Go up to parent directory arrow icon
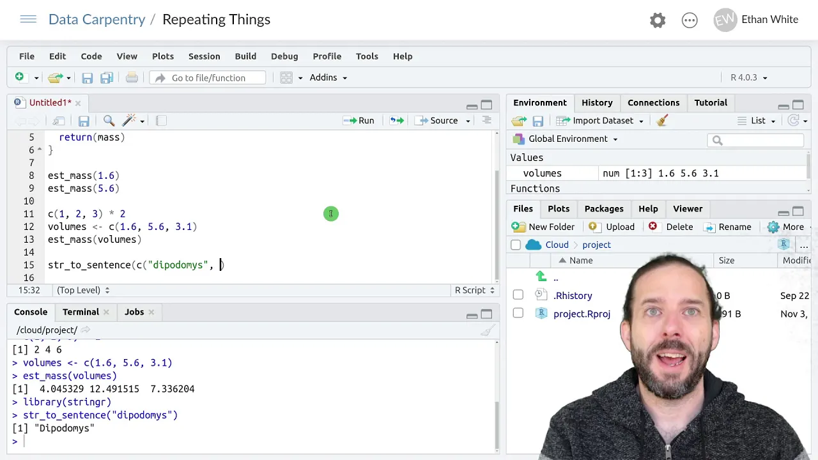 point(541,277)
